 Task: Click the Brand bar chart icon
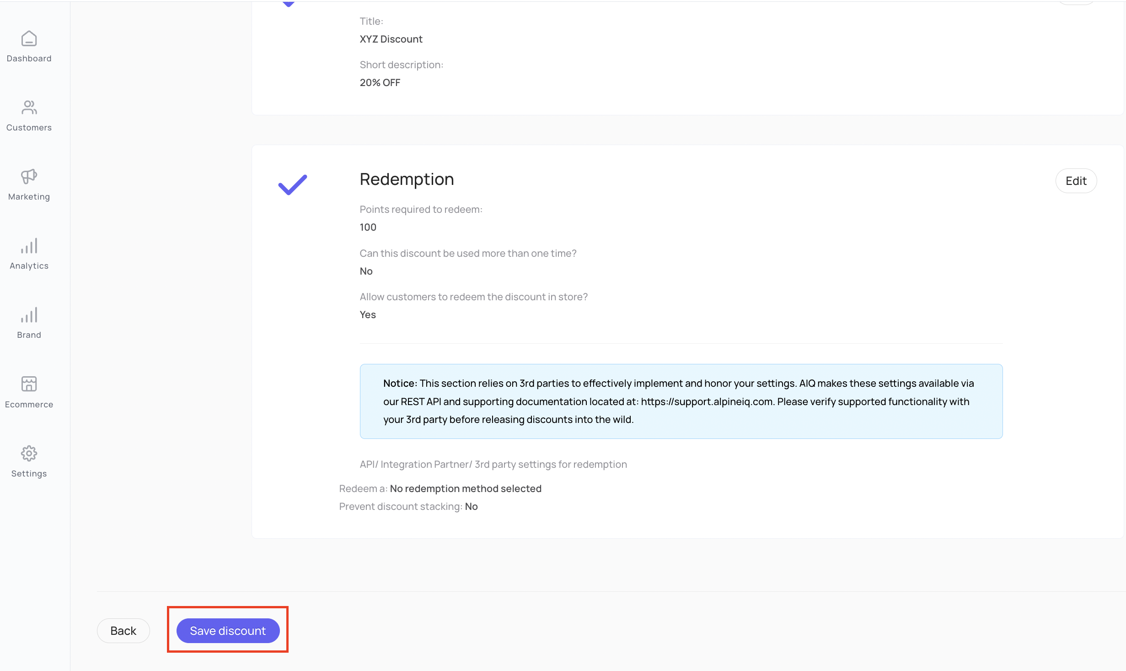(x=29, y=315)
